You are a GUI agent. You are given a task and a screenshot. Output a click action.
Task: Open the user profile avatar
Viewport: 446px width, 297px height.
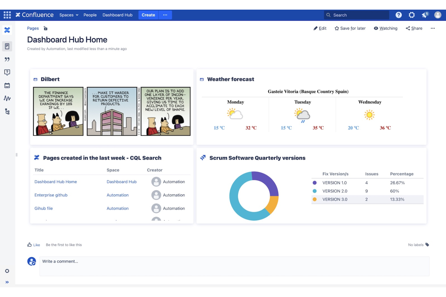tap(438, 15)
